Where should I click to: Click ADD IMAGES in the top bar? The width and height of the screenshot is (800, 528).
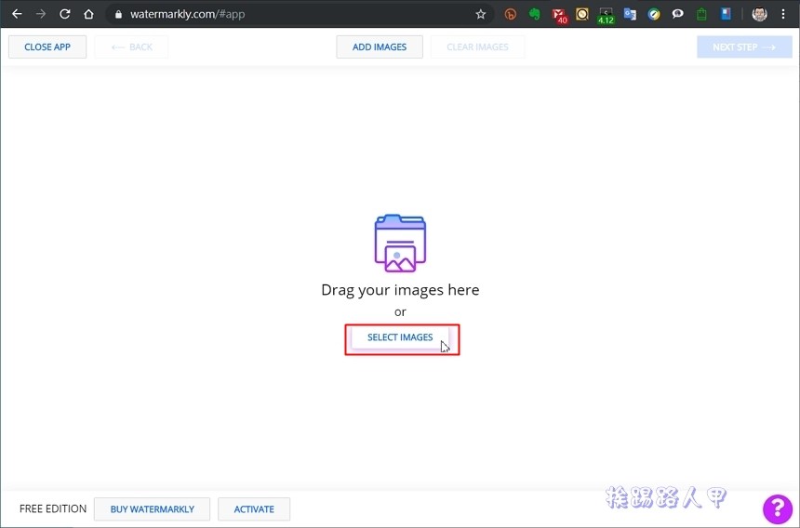[380, 46]
